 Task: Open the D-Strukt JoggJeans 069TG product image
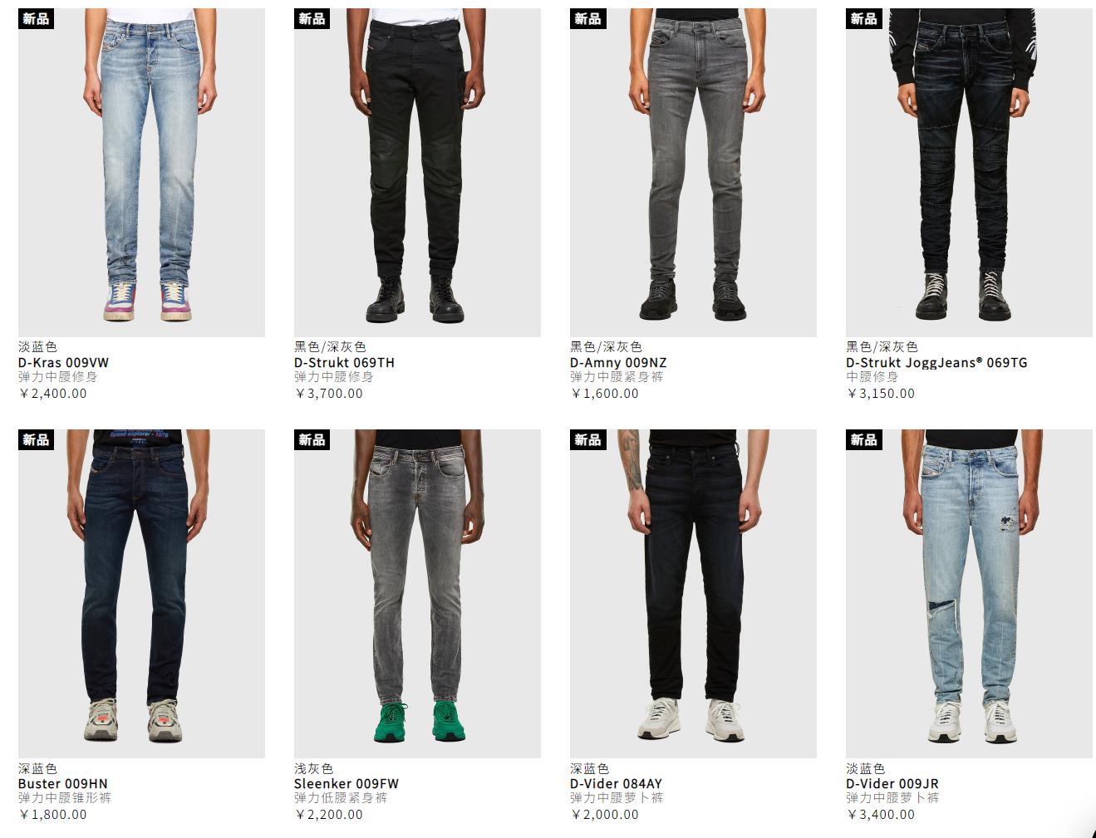click(969, 173)
